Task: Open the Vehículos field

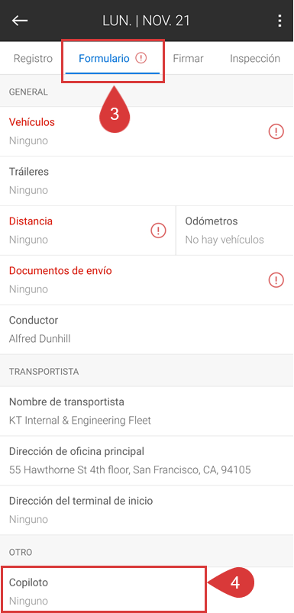Action: (147, 131)
